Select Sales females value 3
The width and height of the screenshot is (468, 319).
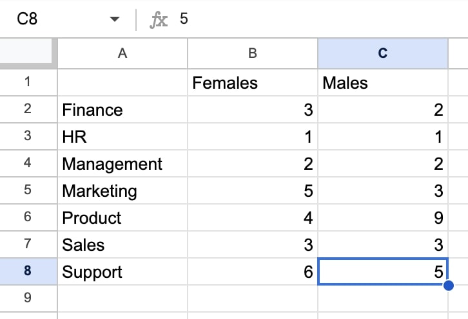pyautogui.click(x=253, y=244)
